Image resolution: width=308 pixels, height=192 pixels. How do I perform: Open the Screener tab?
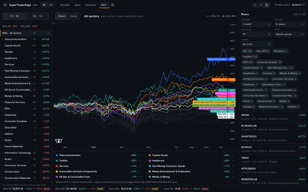(91, 5)
